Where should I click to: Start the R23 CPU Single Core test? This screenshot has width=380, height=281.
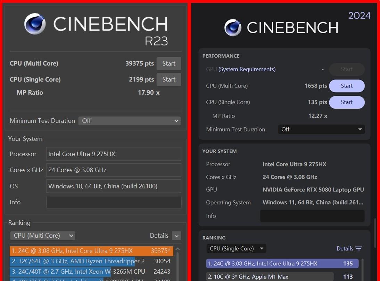pyautogui.click(x=169, y=79)
